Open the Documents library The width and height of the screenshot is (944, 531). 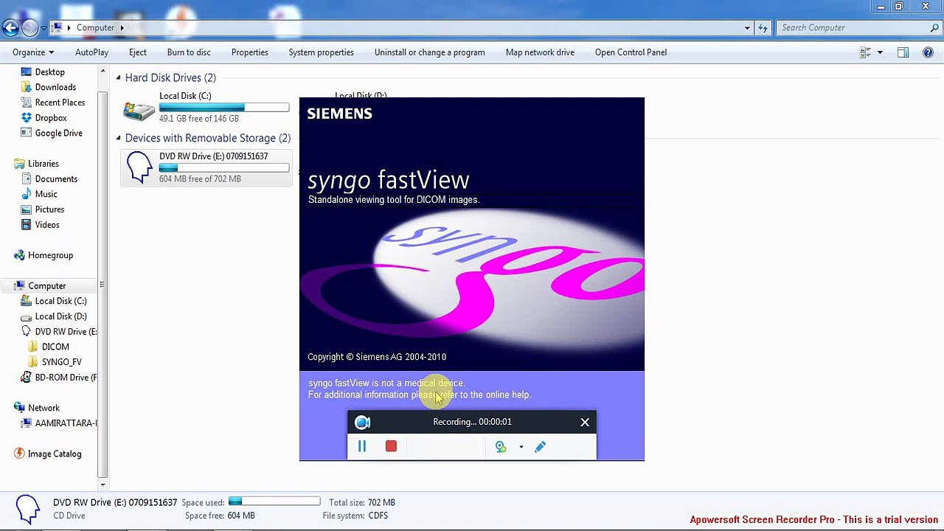[56, 179]
